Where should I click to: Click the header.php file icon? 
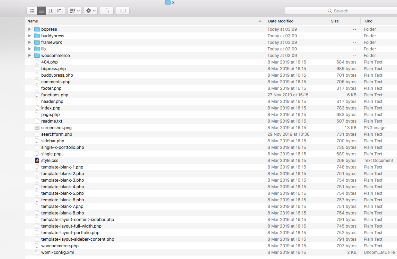point(37,102)
